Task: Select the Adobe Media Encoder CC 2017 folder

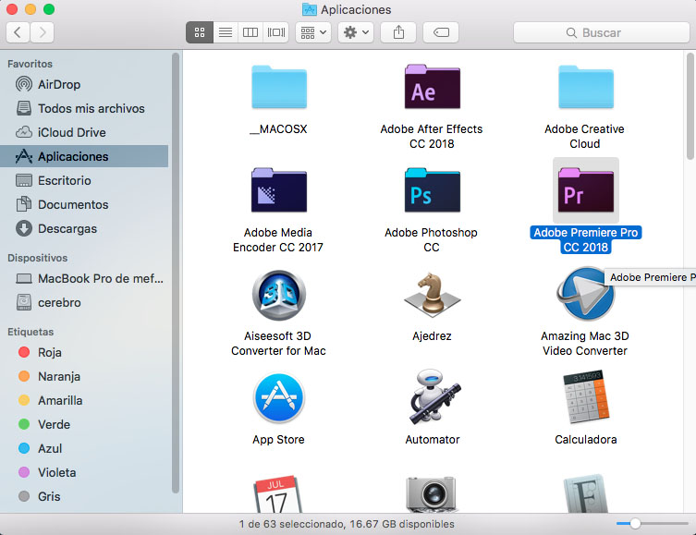Action: 279,190
